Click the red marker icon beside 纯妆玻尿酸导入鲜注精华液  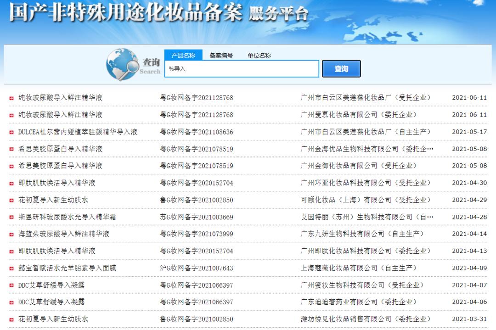click(11, 97)
